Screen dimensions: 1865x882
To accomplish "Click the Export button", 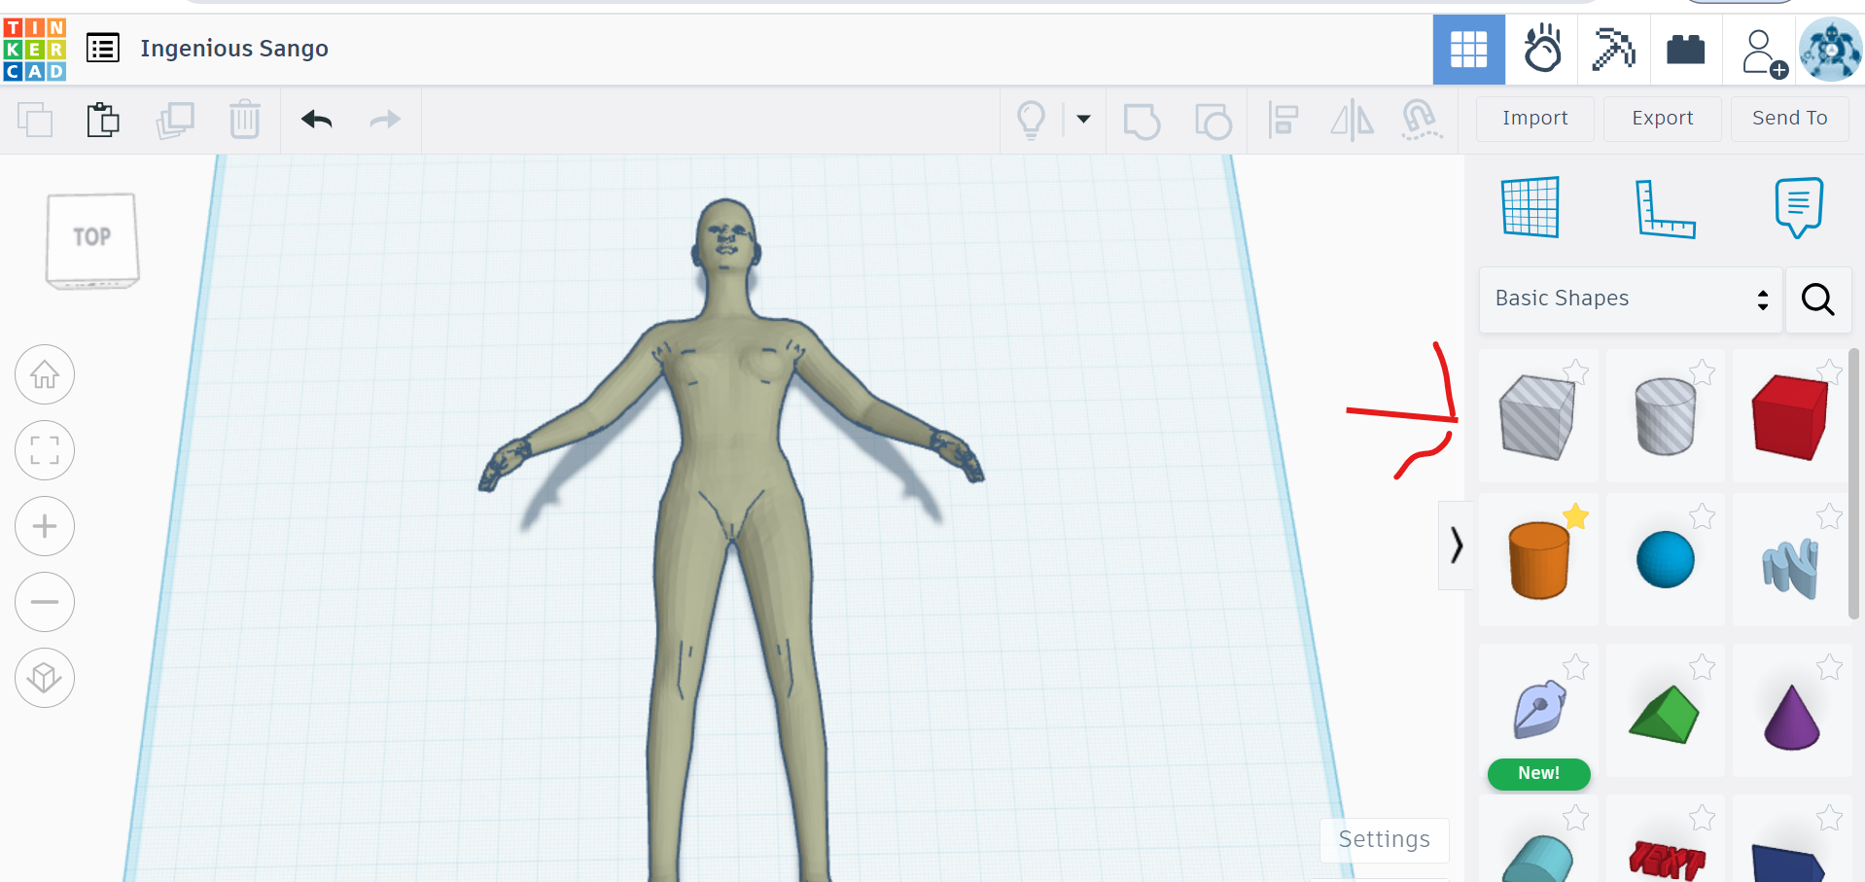I will click(x=1663, y=119).
